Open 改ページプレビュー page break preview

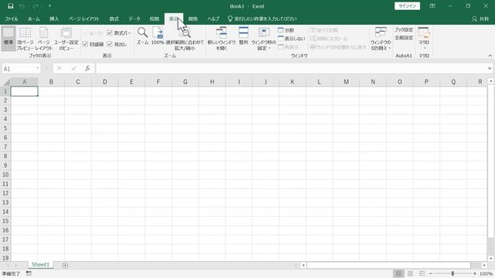[x=25, y=39]
